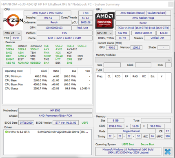Click the AMD Ryzen 5 PRO 4650U field
Image resolution: width=175 pixels, height=158 pixels.
pos(47,13)
